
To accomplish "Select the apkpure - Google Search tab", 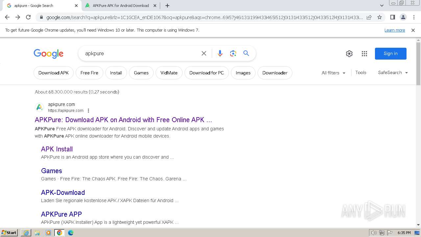I will (x=42, y=6).
